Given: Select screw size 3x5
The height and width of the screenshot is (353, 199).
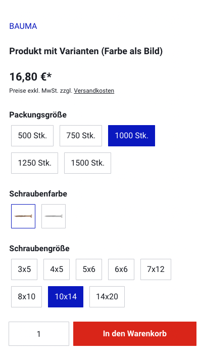Looking at the screenshot, I should (x=24, y=269).
